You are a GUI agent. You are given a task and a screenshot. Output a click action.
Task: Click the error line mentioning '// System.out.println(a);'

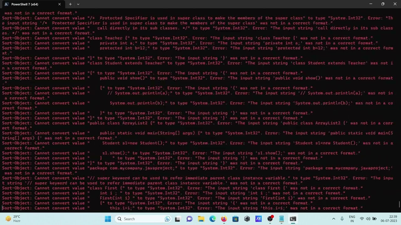tap(197, 96)
